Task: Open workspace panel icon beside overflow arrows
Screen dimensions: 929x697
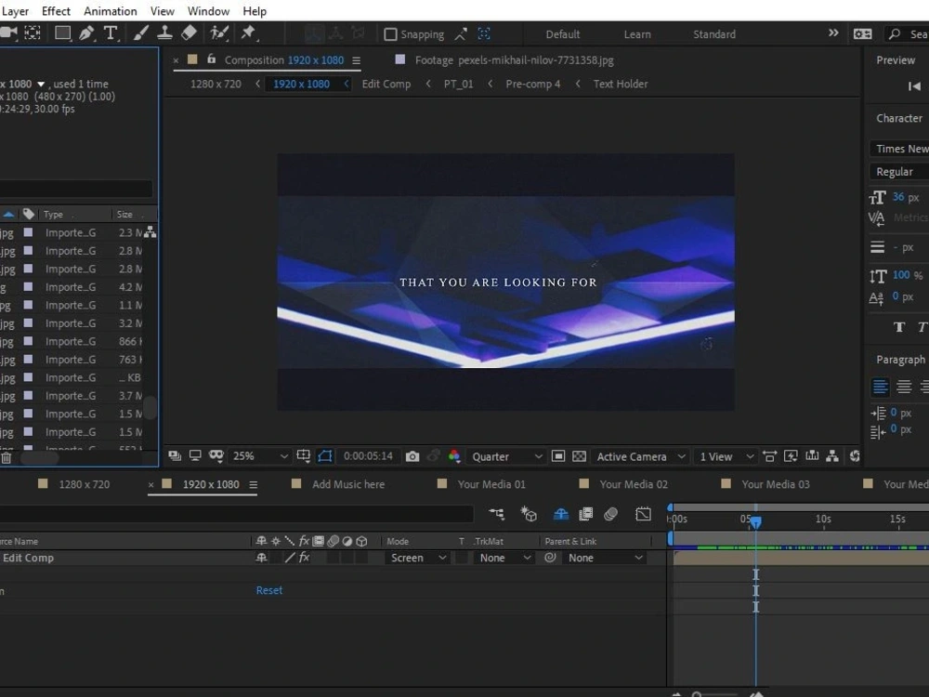Action: tap(862, 33)
